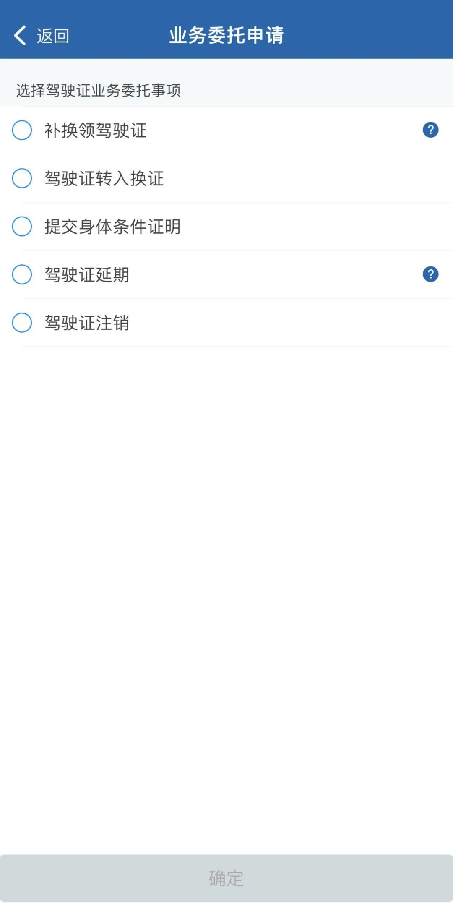Select the 驾驶证转入换证 radio circle

point(22,178)
